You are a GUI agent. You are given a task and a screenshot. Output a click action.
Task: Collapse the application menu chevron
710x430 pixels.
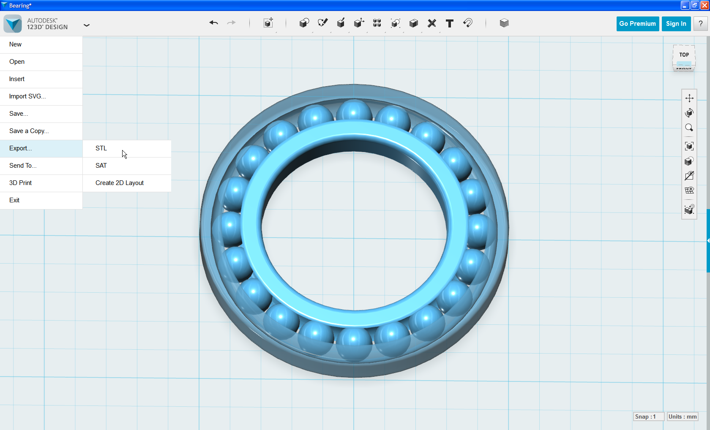pos(87,25)
